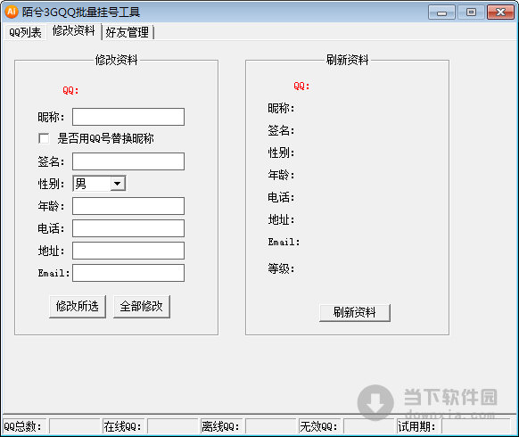Open the 性别 dropdown arrow
Viewport: 519px width, 437px height.
pos(117,184)
